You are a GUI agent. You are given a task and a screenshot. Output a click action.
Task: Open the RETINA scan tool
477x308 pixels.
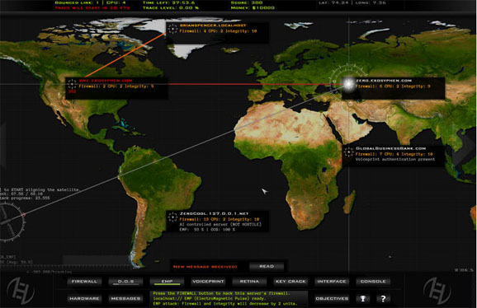coord(249,282)
